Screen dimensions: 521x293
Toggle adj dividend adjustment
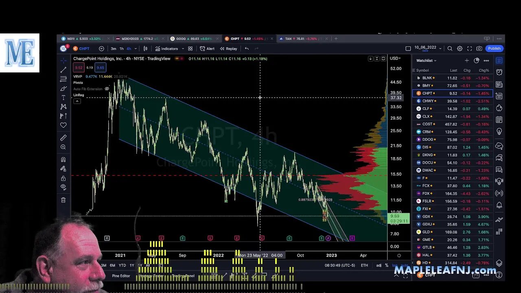coord(379,265)
